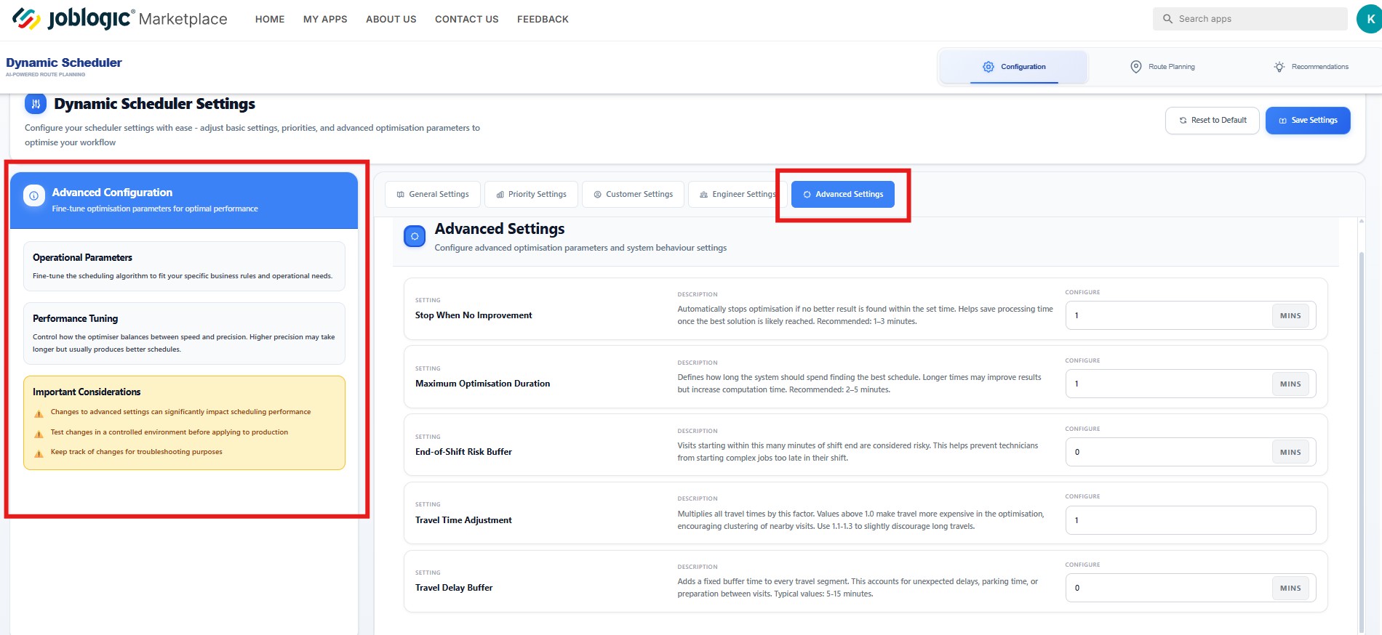Click the MINS unit for End-of-Shift Risk Buffer
1382x635 pixels.
[1290, 453]
